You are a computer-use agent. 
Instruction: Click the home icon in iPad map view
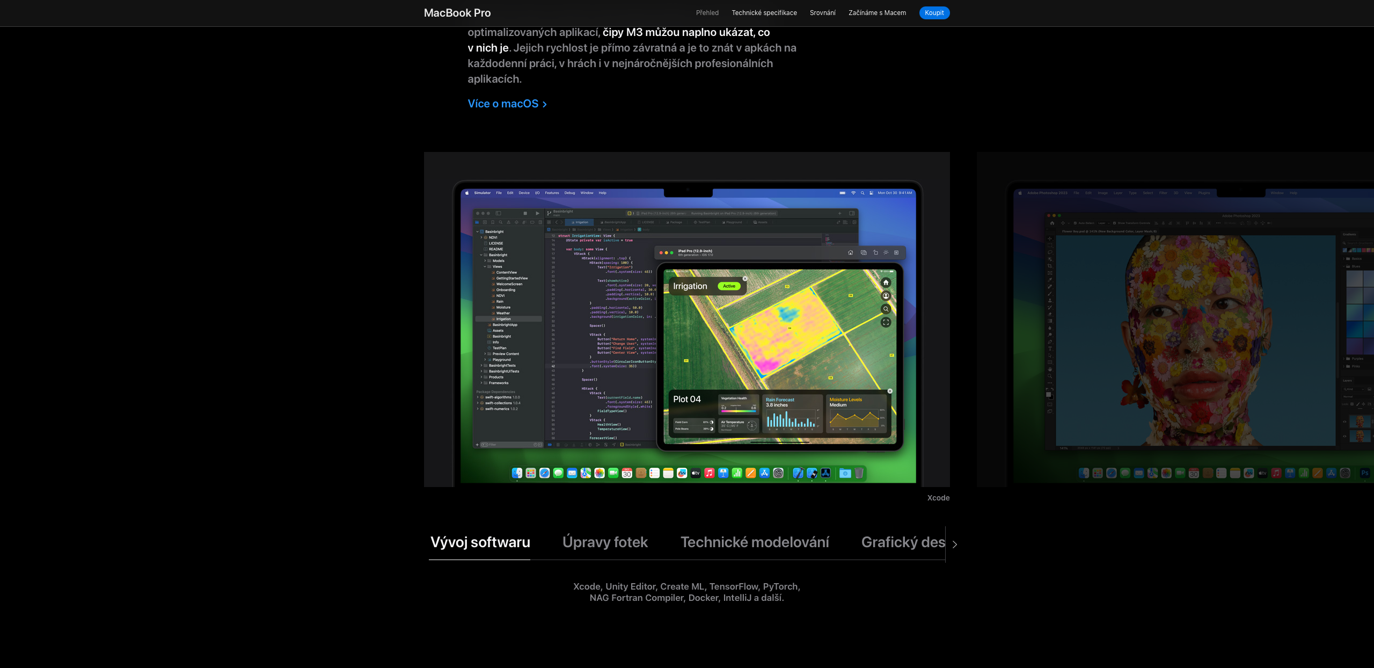click(886, 282)
